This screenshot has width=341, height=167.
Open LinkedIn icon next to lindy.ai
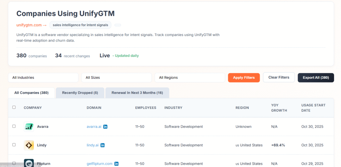103,145
